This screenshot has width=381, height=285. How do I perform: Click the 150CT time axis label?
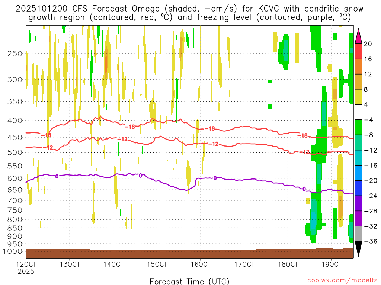[157, 264]
